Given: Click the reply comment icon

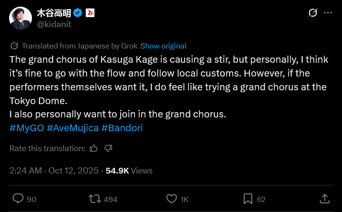Looking at the screenshot, I should coord(18,199).
